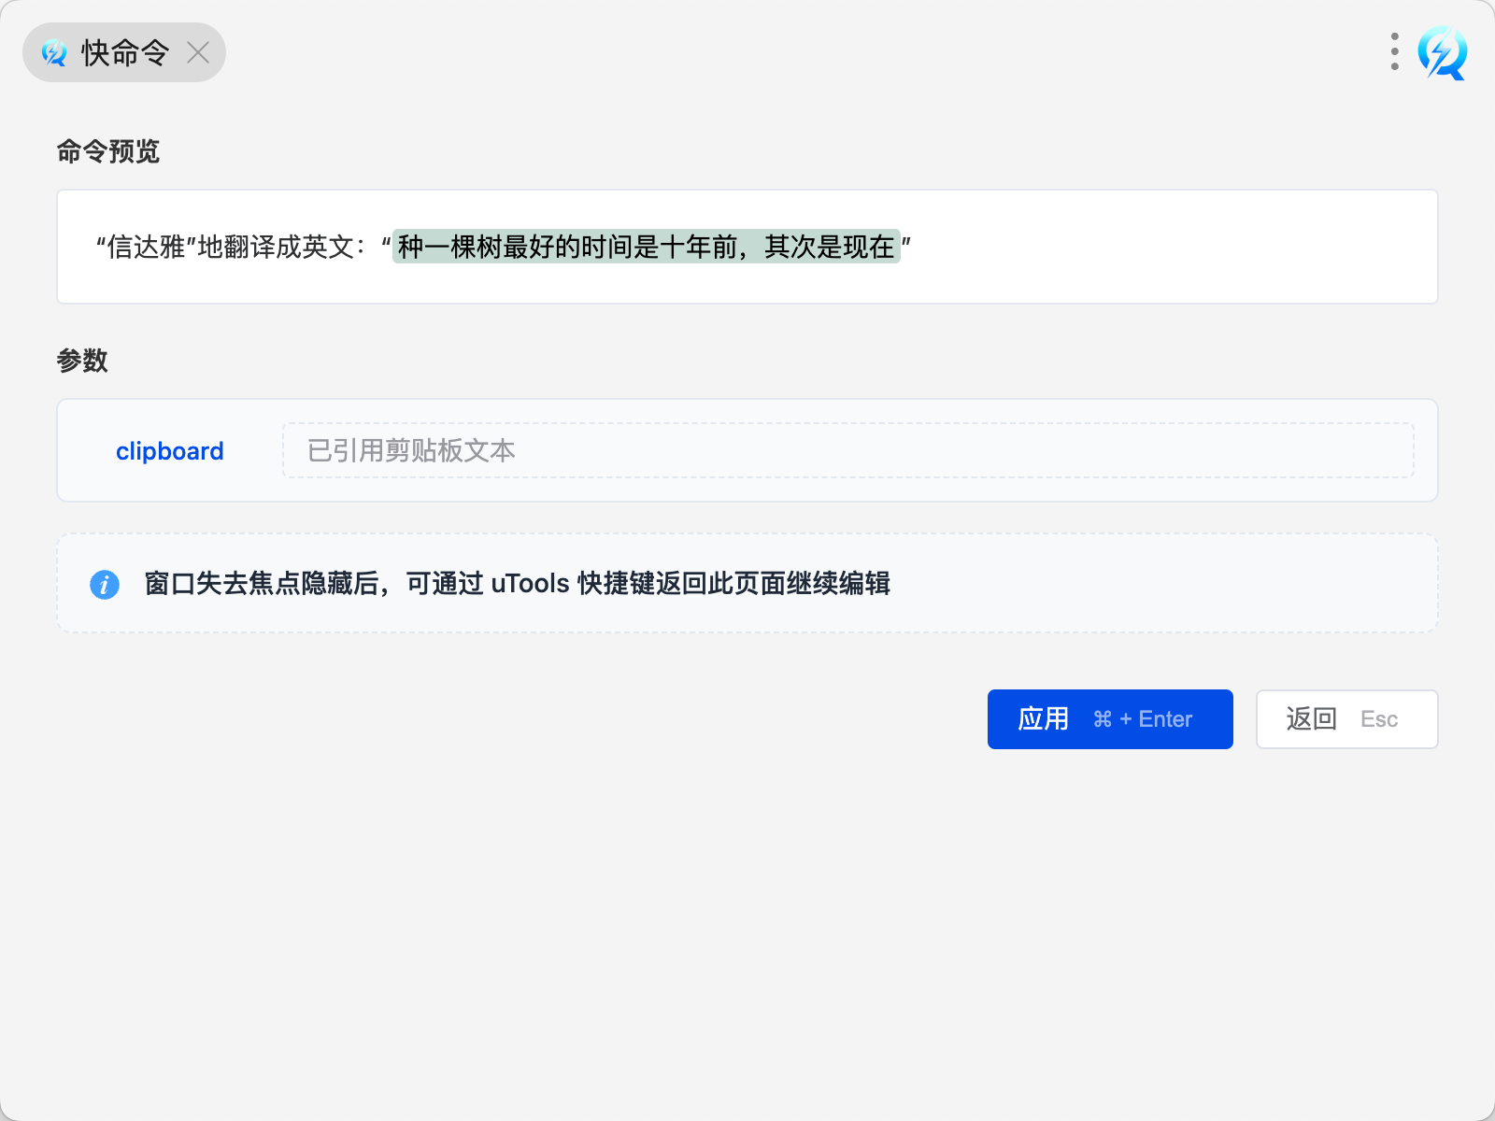Remove the 快命令 tag with its X
The image size is (1495, 1121).
(198, 52)
